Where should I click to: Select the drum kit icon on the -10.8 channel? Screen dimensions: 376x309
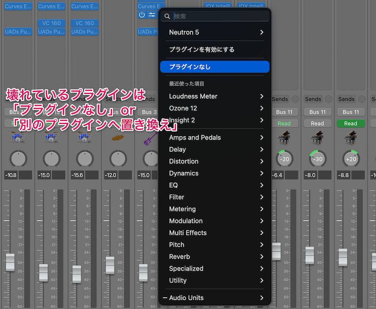click(18, 138)
